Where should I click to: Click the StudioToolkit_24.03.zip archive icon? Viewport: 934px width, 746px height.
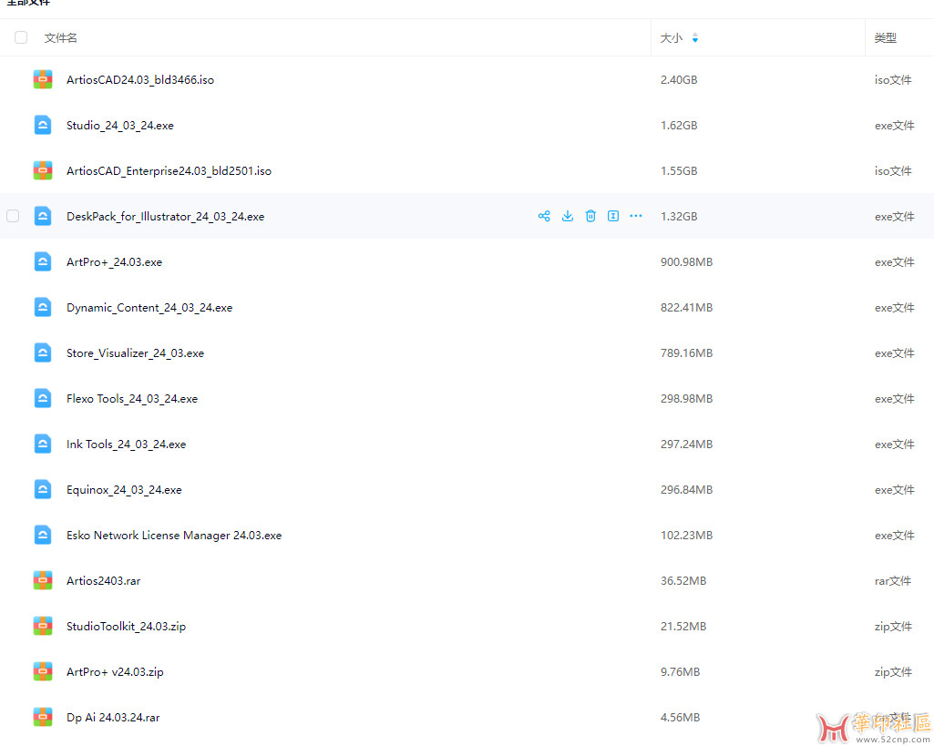click(43, 627)
